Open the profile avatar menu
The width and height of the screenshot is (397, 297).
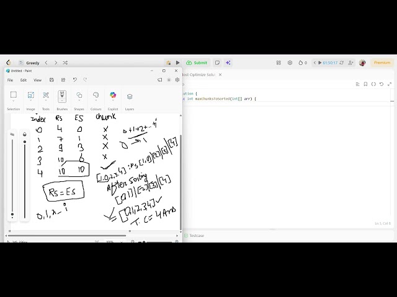(x=362, y=62)
